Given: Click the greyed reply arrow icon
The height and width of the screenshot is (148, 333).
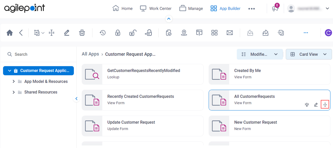Looking at the screenshot, I should point(250,33).
